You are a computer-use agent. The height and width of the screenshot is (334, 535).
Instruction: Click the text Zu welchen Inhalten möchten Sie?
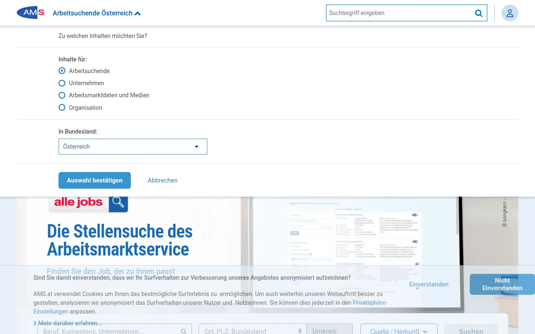tap(103, 36)
